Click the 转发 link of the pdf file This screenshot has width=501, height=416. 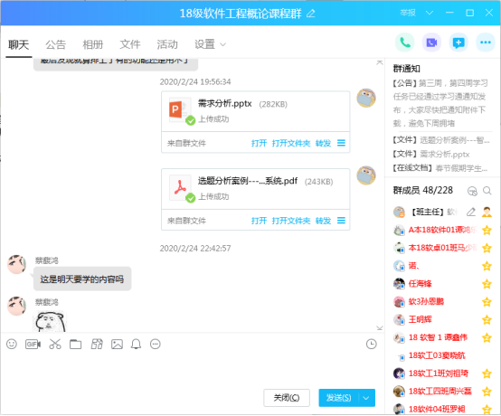(x=323, y=221)
